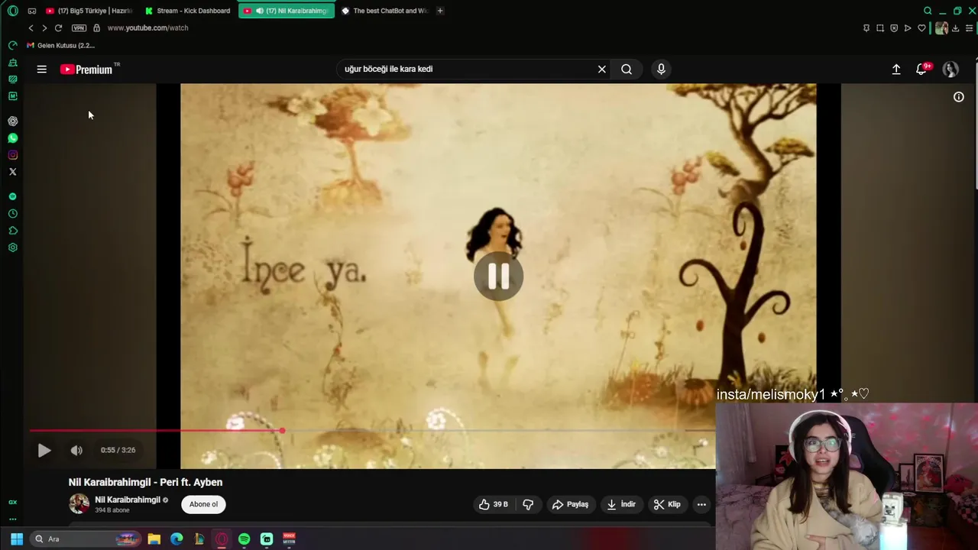Image resolution: width=978 pixels, height=550 pixels.
Task: Like the video (39 B)
Action: tap(493, 504)
